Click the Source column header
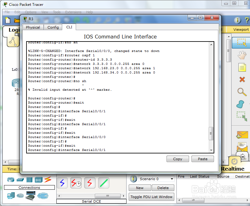 pos(223,176)
